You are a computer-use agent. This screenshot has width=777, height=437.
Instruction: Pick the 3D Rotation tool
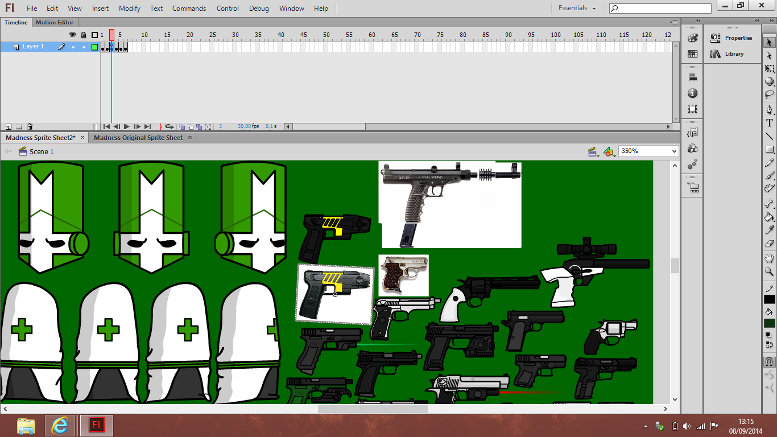pyautogui.click(x=769, y=81)
